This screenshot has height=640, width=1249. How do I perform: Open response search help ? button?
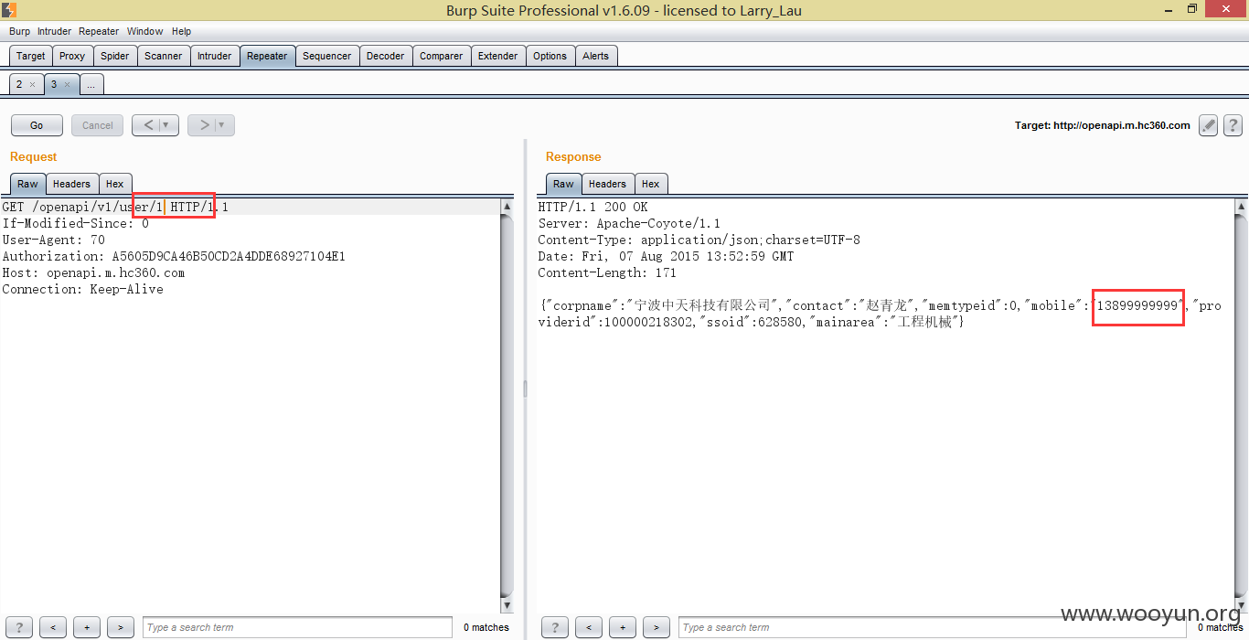(x=554, y=627)
